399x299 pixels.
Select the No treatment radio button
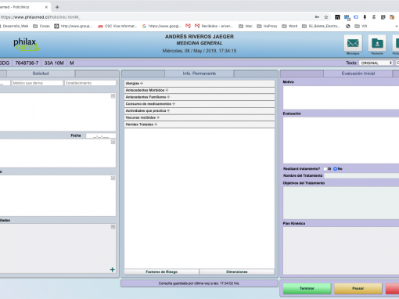point(335,169)
